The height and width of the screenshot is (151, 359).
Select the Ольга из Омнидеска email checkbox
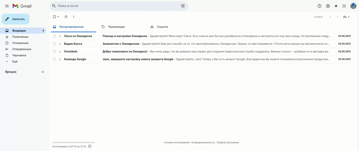54,36
